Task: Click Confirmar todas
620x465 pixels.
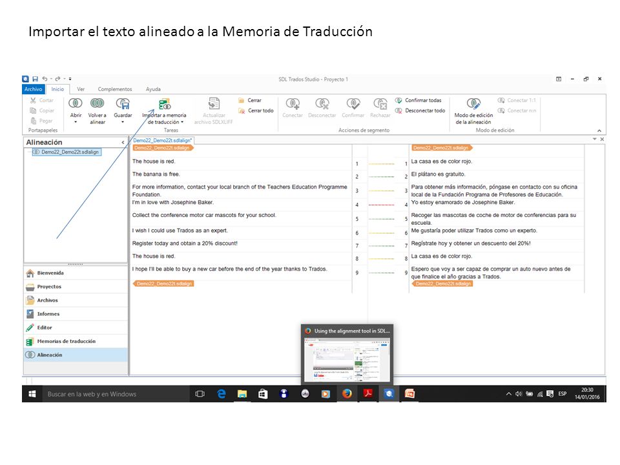Action: [x=418, y=101]
